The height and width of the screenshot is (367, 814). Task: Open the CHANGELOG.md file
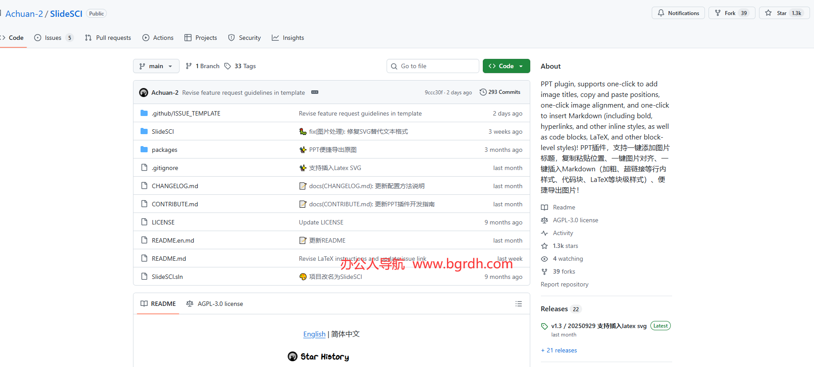[175, 186]
